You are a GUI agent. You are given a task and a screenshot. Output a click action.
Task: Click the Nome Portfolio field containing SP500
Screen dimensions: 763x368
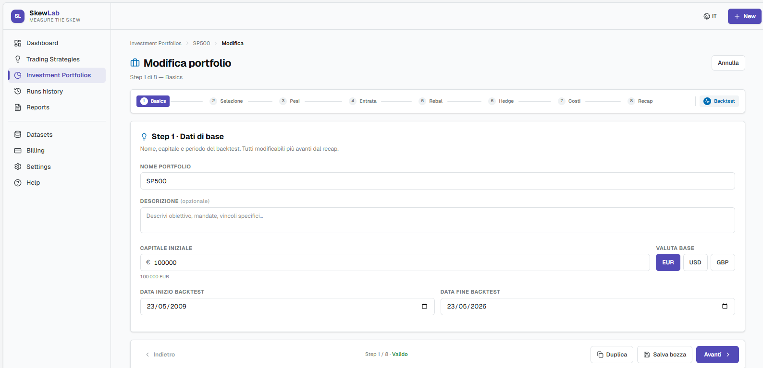point(437,181)
